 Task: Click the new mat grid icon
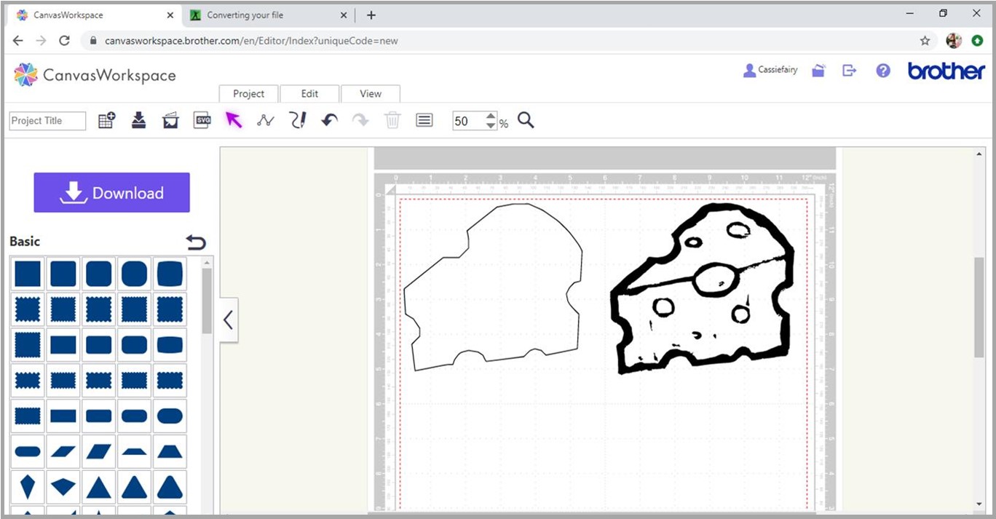click(x=106, y=120)
